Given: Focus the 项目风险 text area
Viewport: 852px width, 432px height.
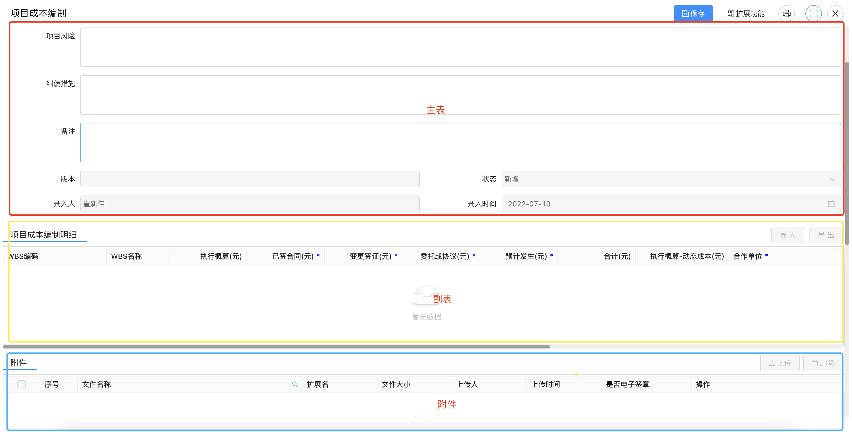Looking at the screenshot, I should (x=460, y=47).
